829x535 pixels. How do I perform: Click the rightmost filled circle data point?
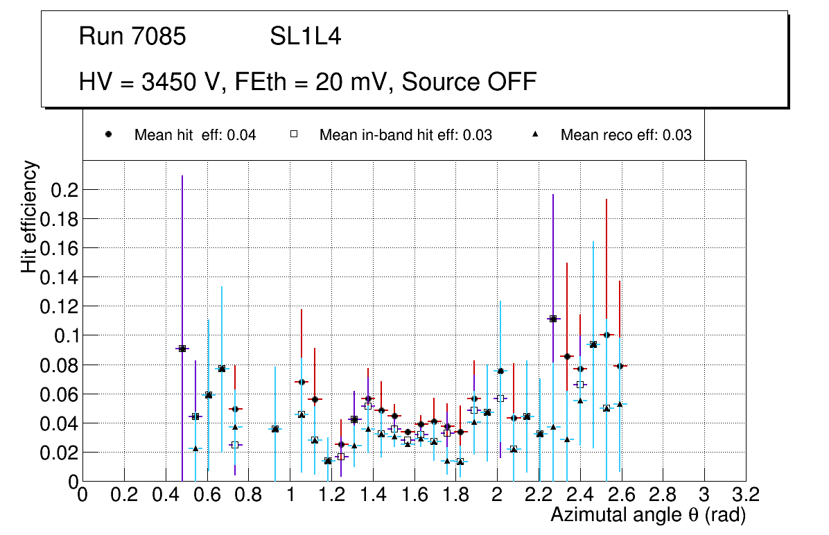(x=620, y=365)
